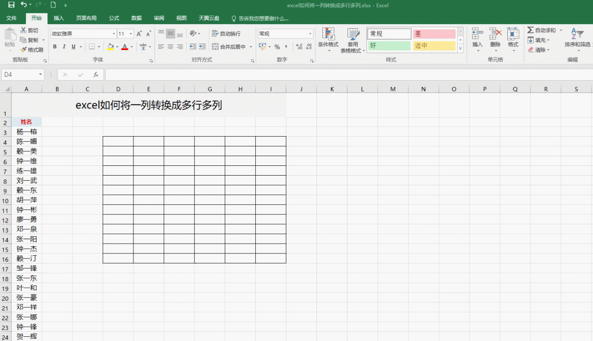Toggle Wrap Text (自动换行)
The height and width of the screenshot is (341, 593).
coord(227,34)
